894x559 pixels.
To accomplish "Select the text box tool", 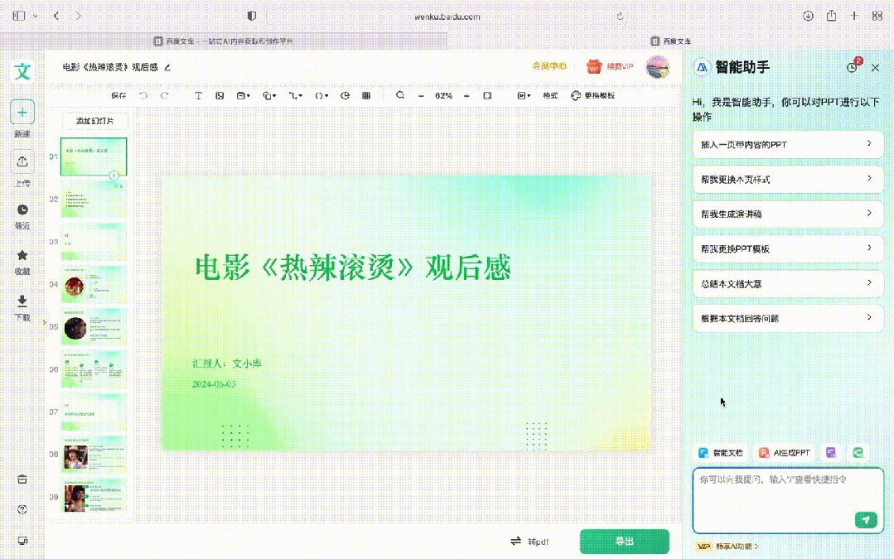I will [x=198, y=96].
